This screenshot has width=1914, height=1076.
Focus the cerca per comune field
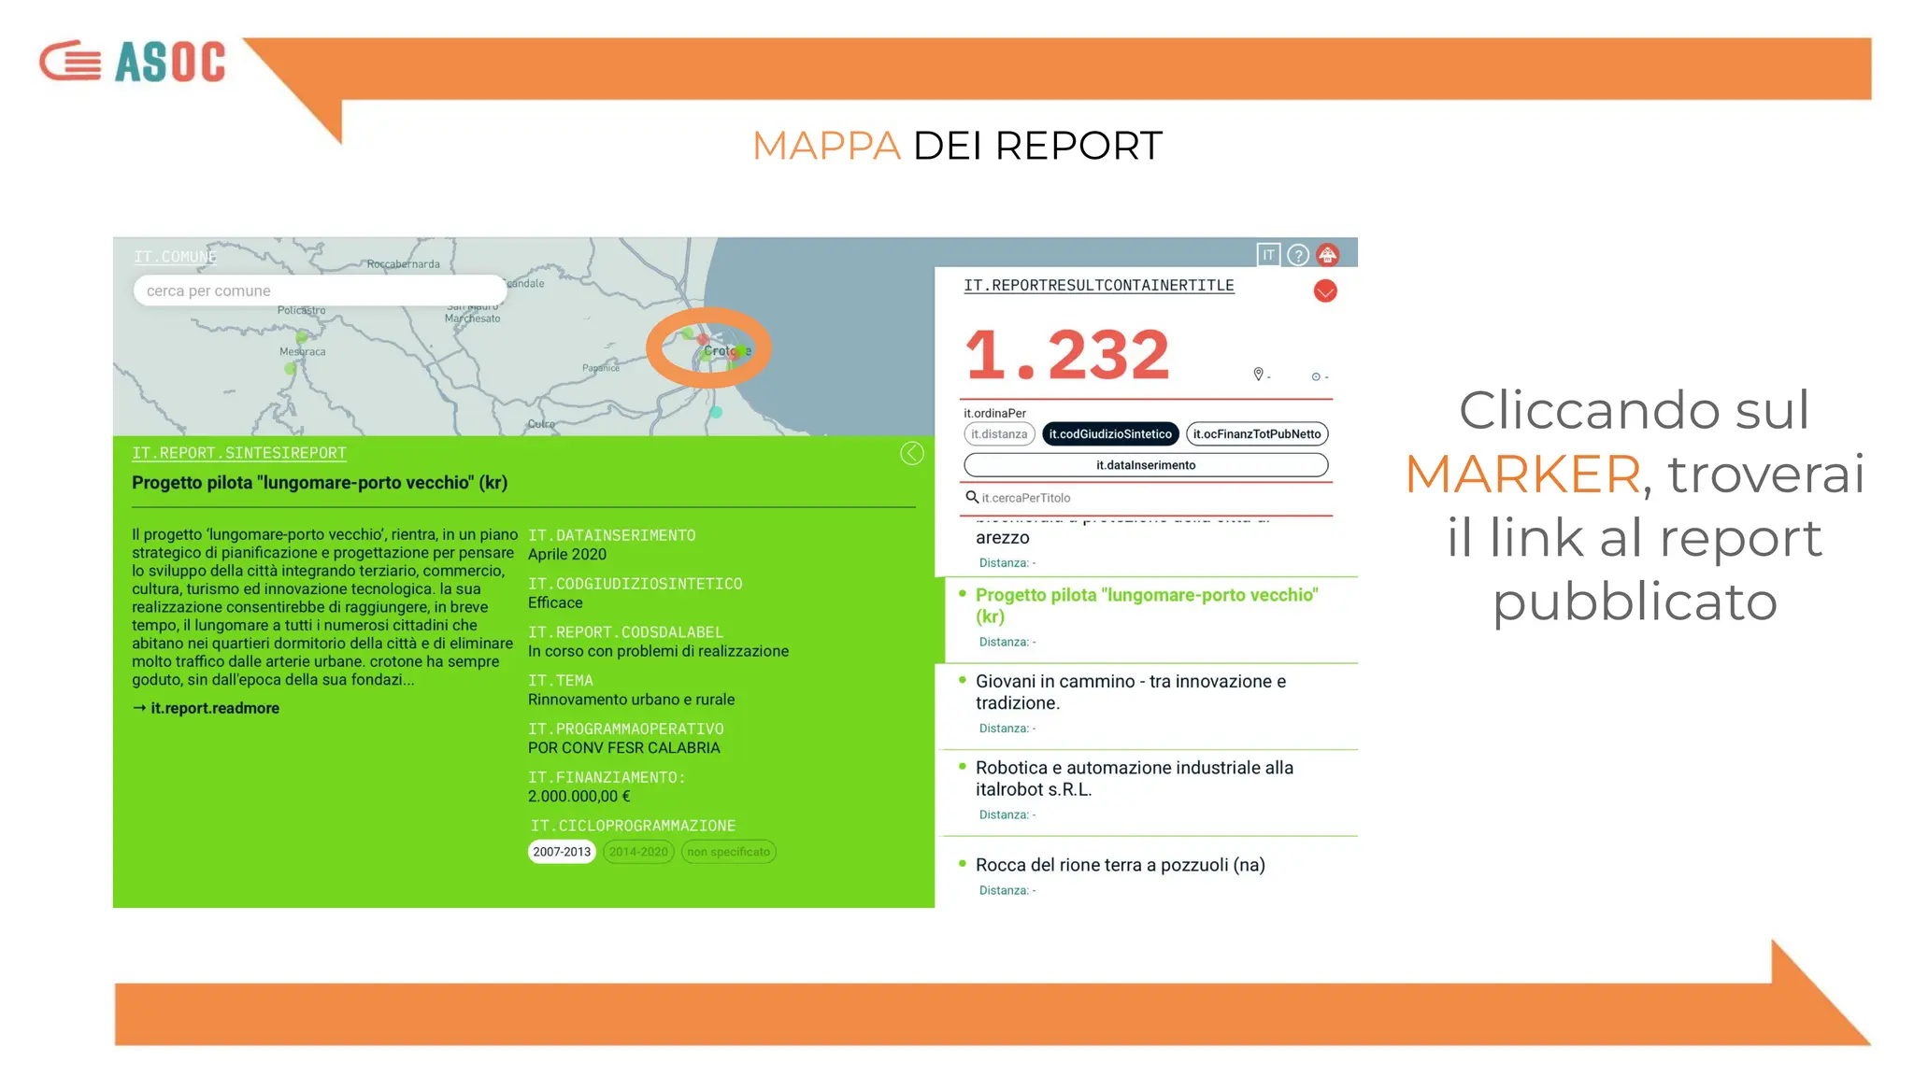pos(320,290)
